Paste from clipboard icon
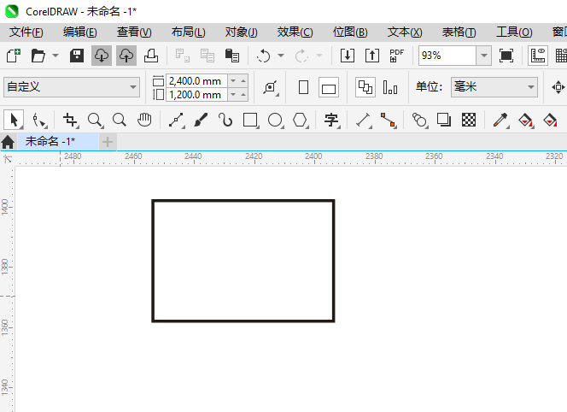567x412 pixels. (x=231, y=56)
